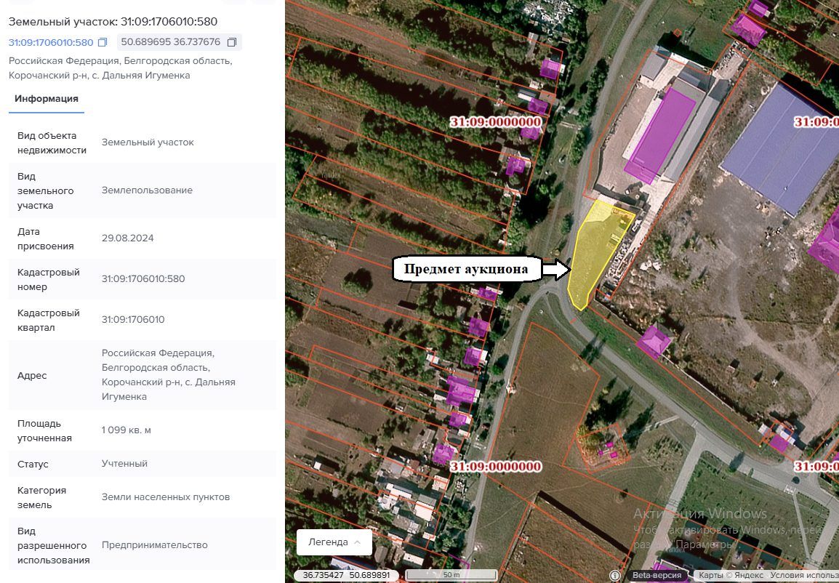Select the value Земли населенных пунктов
Viewport: 839px width, 583px height.
(166, 497)
